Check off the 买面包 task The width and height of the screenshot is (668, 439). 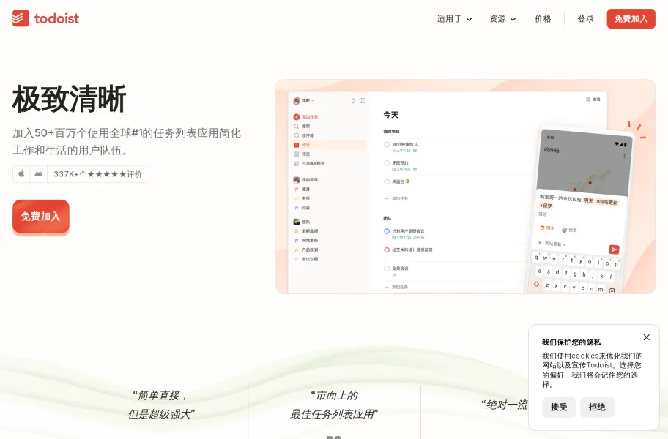387,181
